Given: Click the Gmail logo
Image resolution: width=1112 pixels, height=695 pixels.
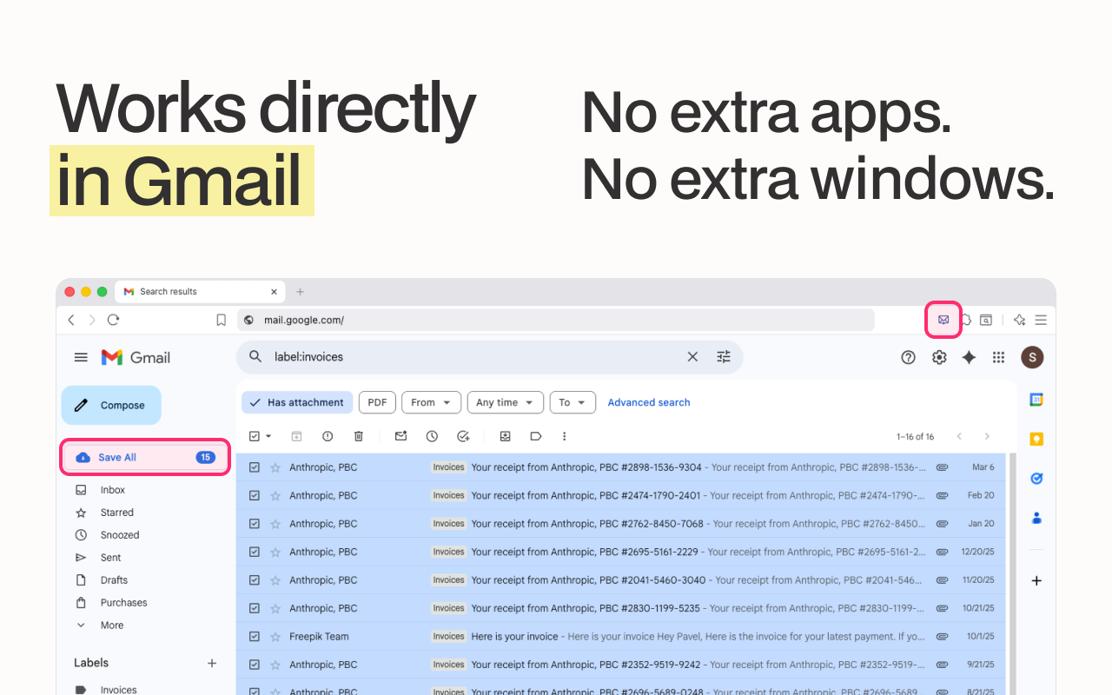Looking at the screenshot, I should (136, 357).
